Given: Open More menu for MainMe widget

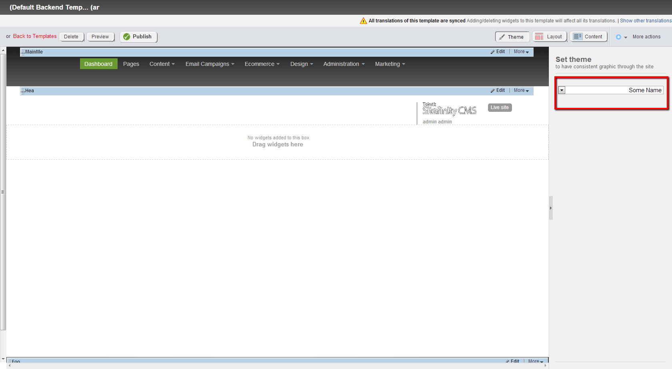Looking at the screenshot, I should pos(521,52).
